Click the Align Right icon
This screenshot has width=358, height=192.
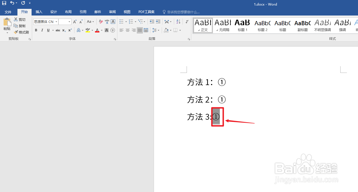(x=134, y=30)
